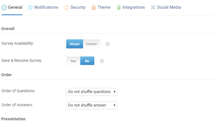
Task: Set Save & Resume Survey to No
Action: pyautogui.click(x=87, y=61)
